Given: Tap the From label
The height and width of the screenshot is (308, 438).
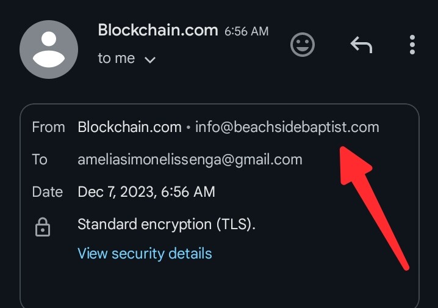Looking at the screenshot, I should point(49,127).
